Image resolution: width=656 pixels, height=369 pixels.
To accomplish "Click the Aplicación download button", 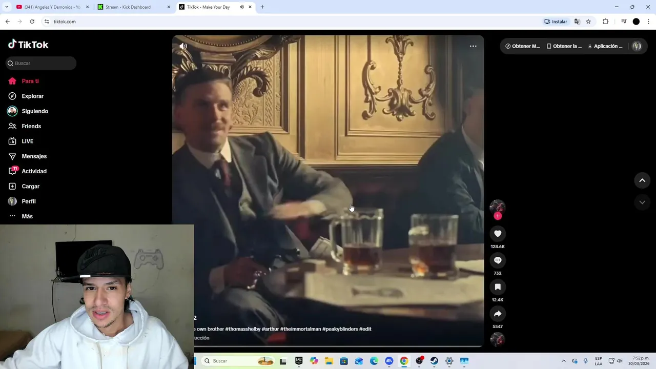I will coord(605,46).
